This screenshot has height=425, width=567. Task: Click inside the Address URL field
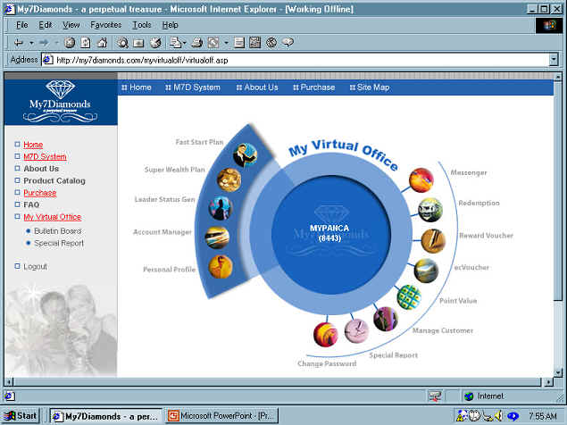coord(295,60)
